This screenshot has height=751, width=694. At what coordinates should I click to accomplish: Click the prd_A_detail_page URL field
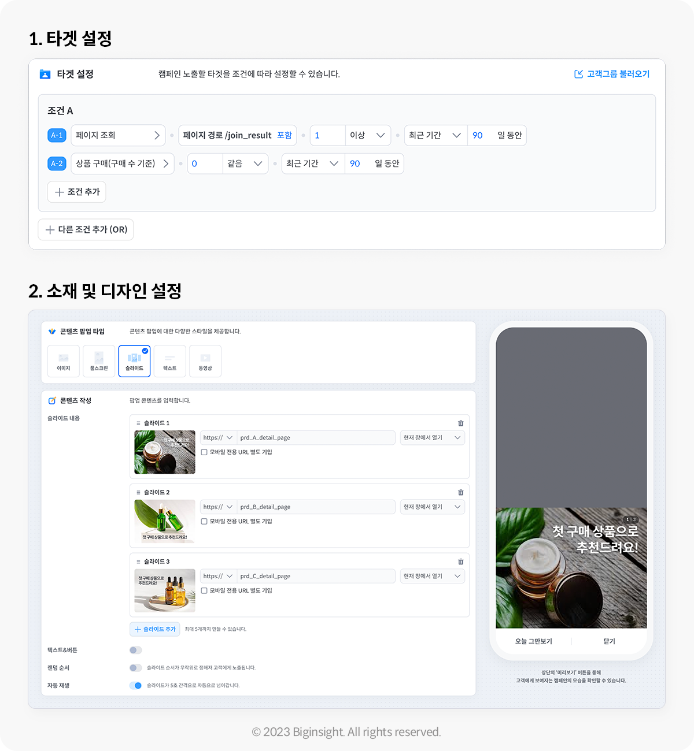(x=316, y=438)
